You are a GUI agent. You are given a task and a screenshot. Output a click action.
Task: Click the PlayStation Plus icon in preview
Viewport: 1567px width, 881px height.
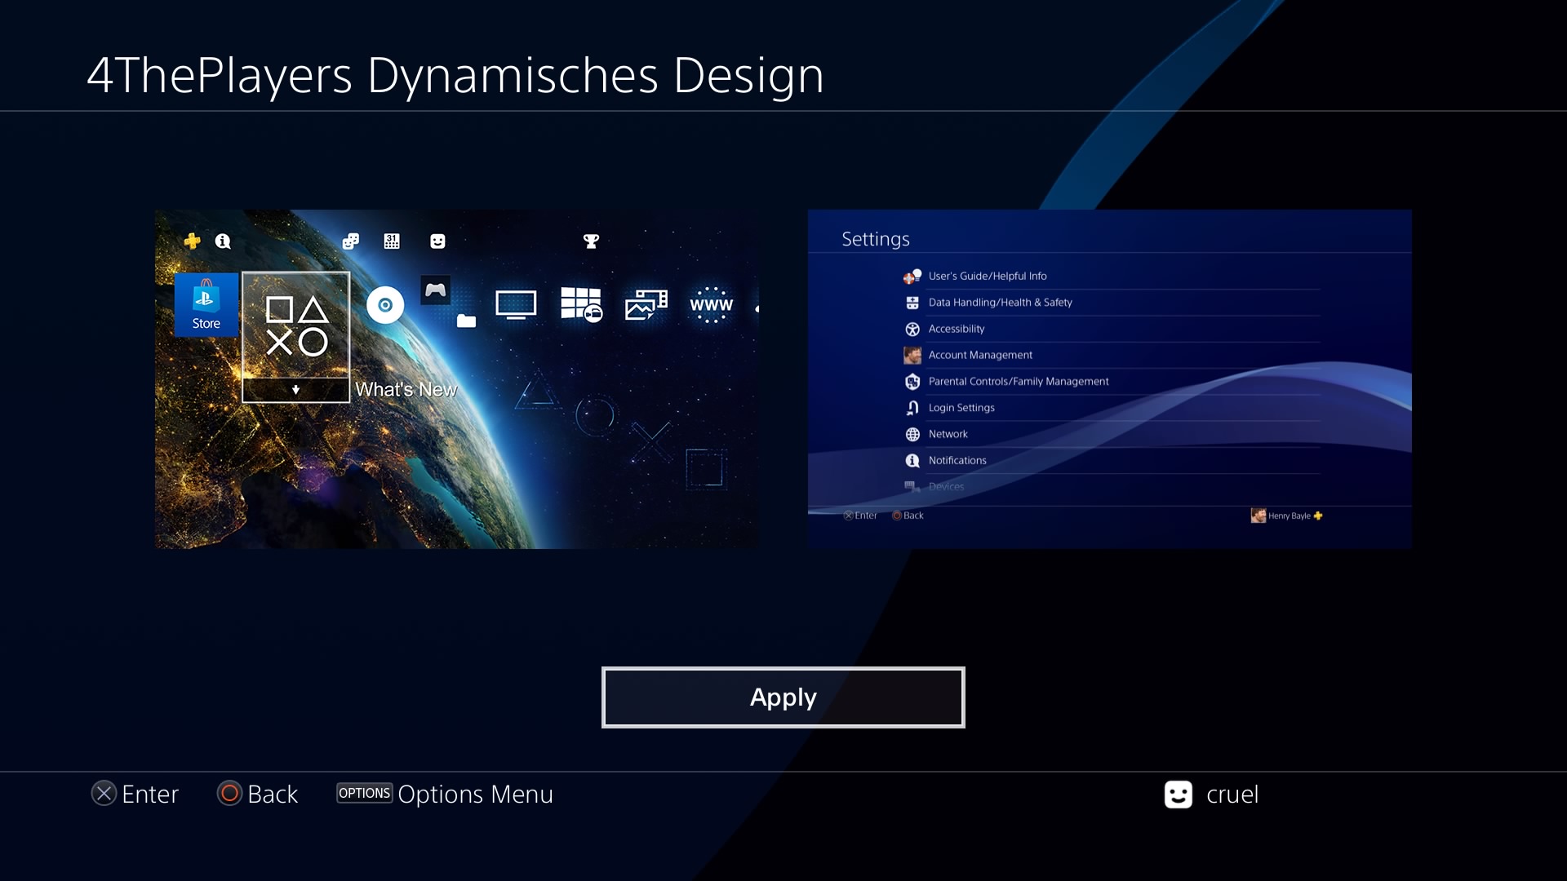coord(193,241)
